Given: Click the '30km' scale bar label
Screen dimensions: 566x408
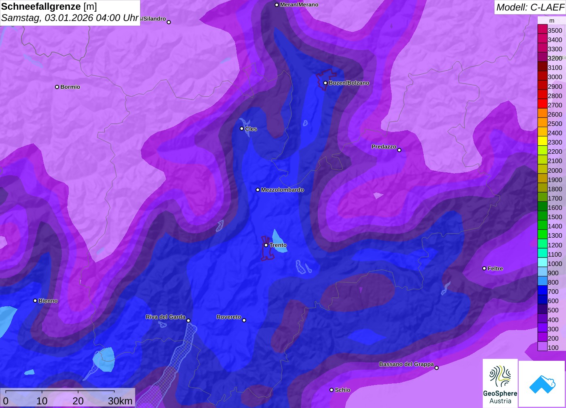Looking at the screenshot, I should coord(120,401).
